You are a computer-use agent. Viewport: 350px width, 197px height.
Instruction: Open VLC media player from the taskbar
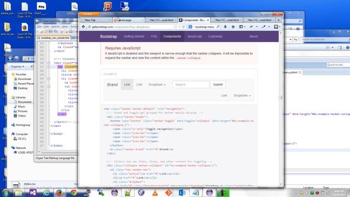(x=155, y=193)
